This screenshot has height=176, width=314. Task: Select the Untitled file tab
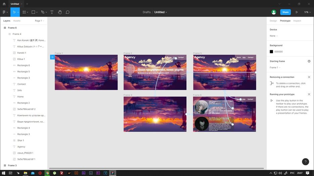(15, 4)
